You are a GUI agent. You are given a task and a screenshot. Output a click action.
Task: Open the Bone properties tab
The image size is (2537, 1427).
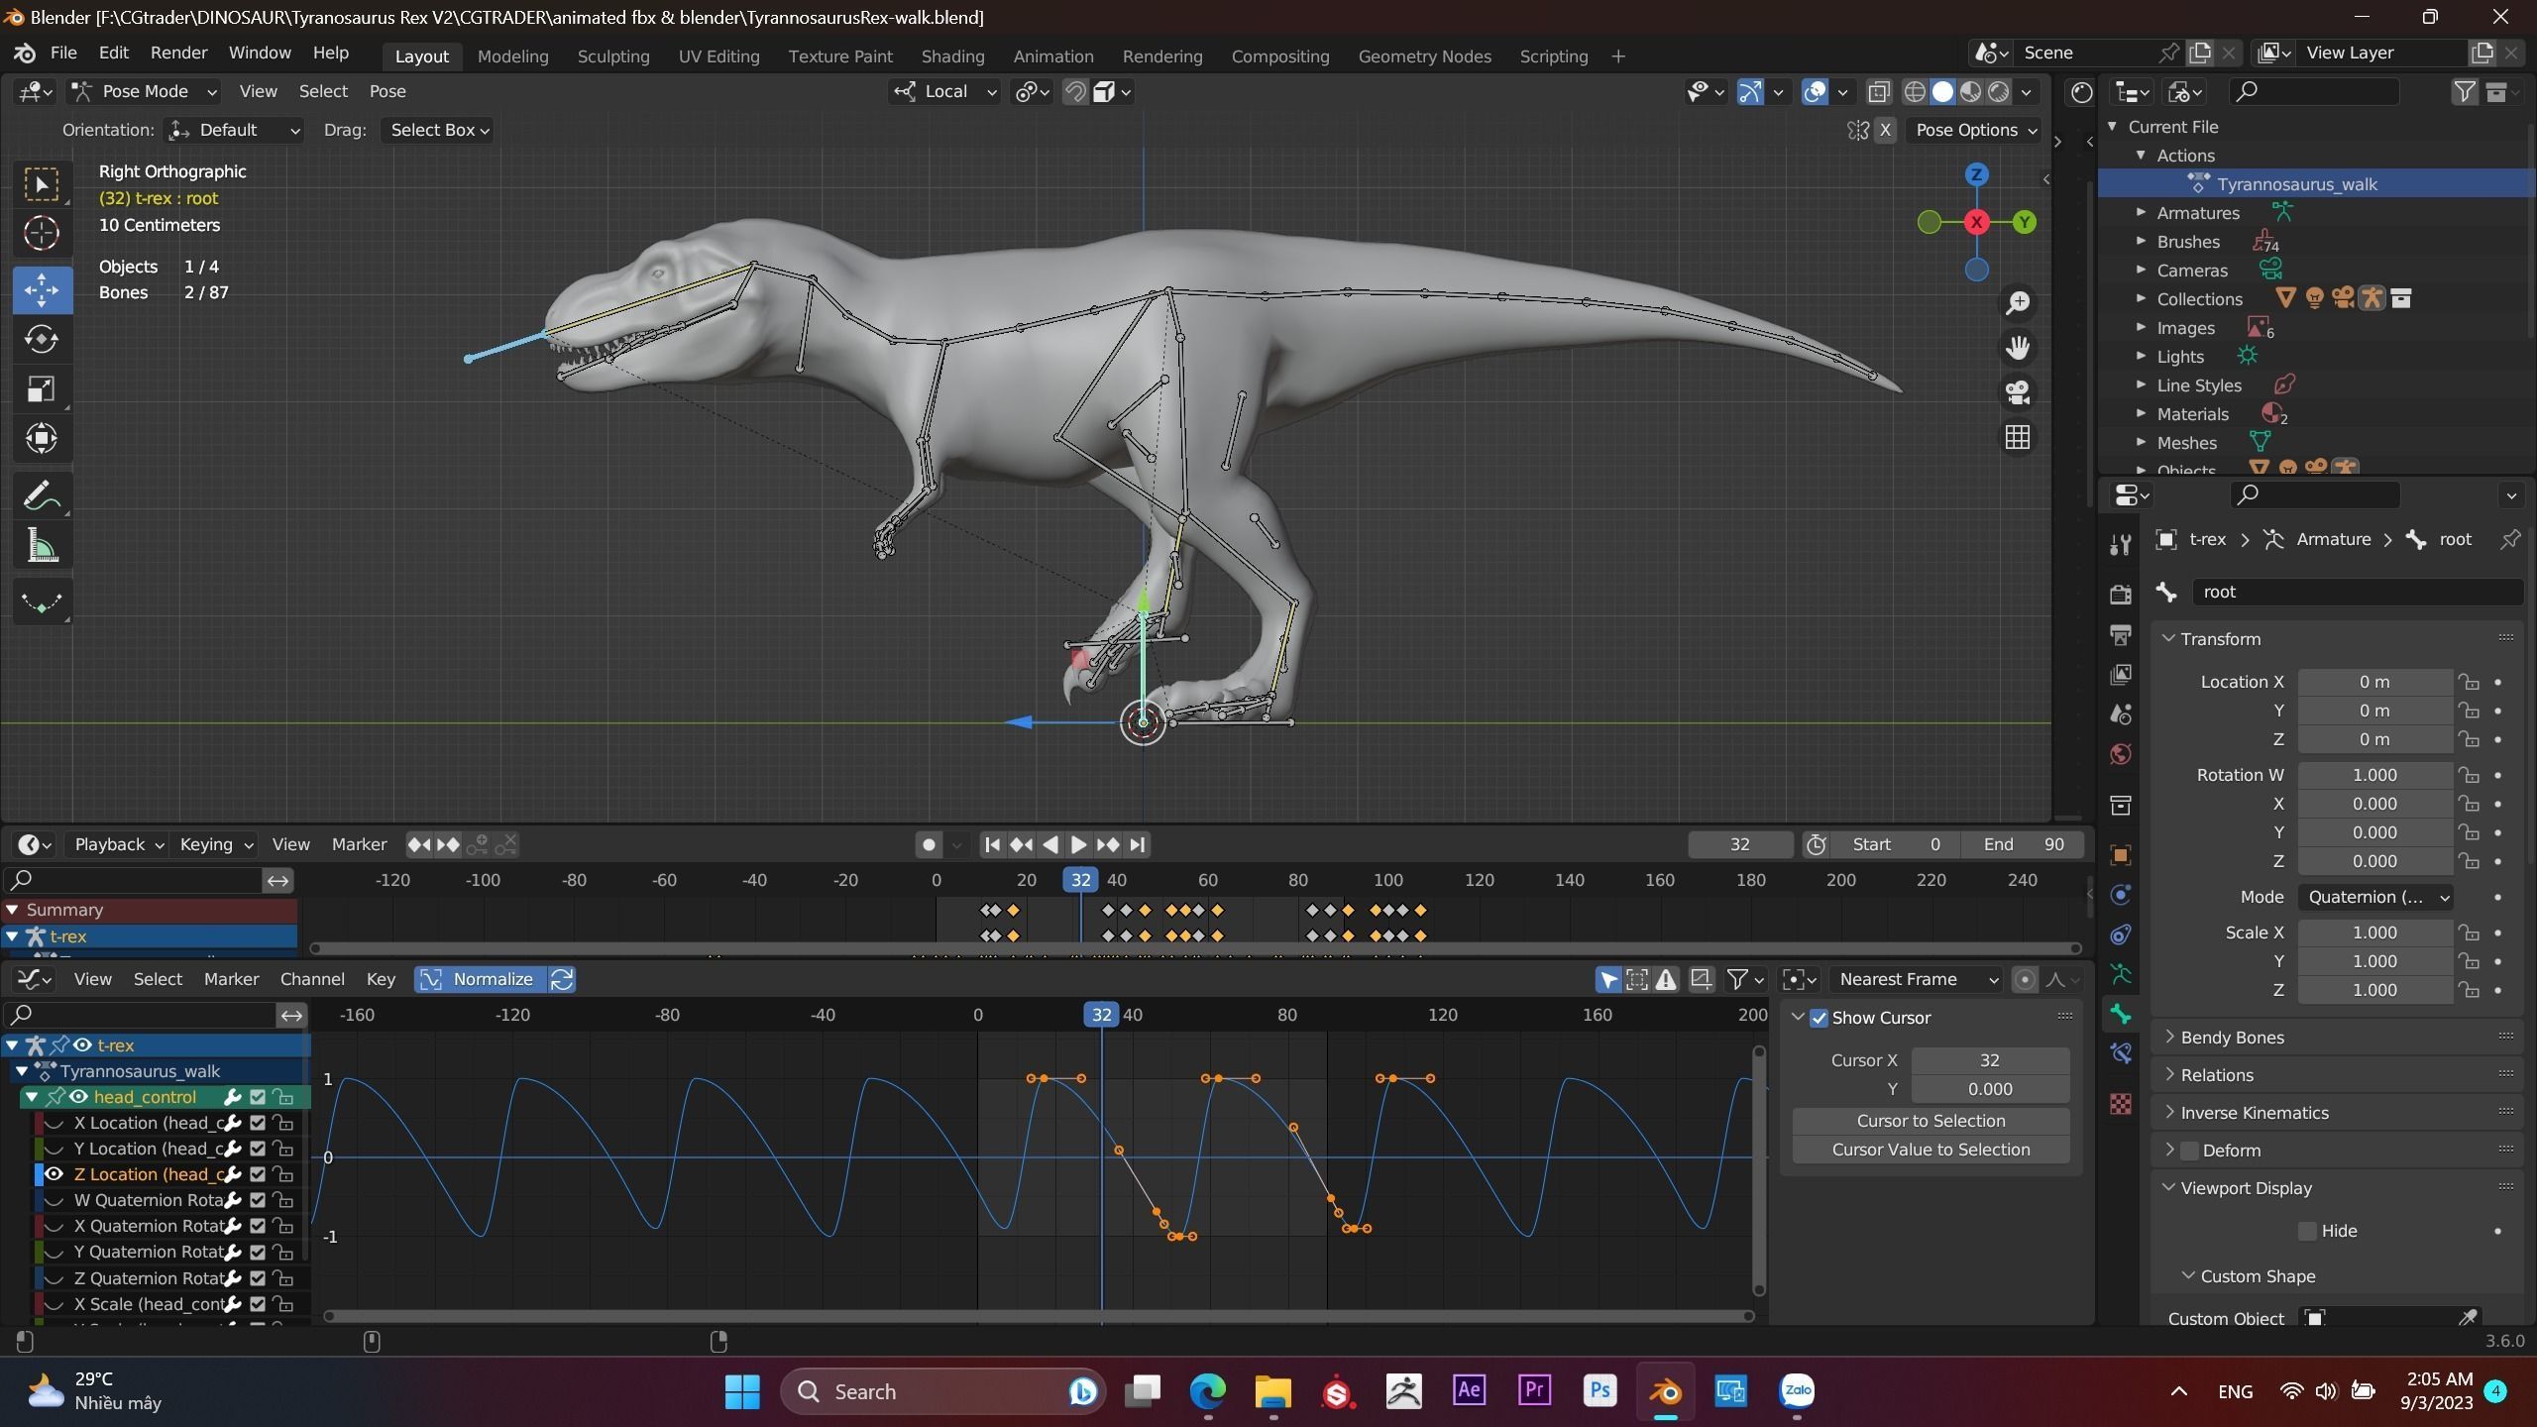[2121, 1014]
